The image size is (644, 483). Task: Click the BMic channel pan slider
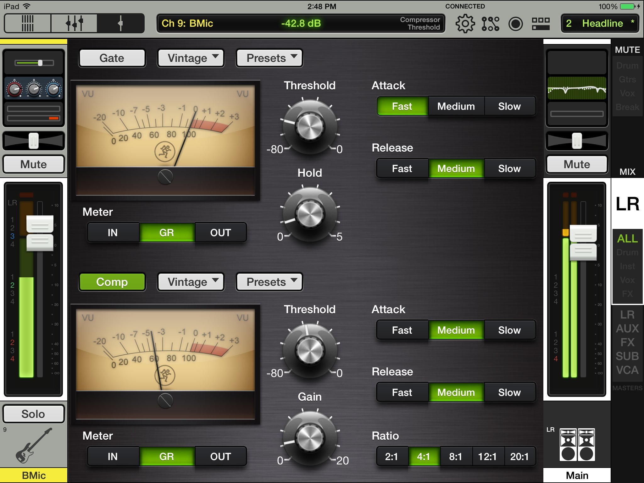[x=34, y=141]
